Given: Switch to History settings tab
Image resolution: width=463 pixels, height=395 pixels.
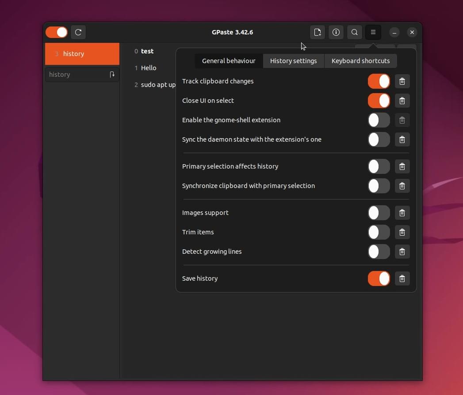Looking at the screenshot, I should 293,61.
